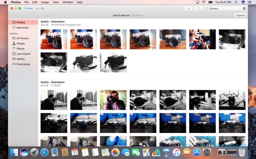Click the Cancel button
The image size is (256, 159).
[240, 15]
